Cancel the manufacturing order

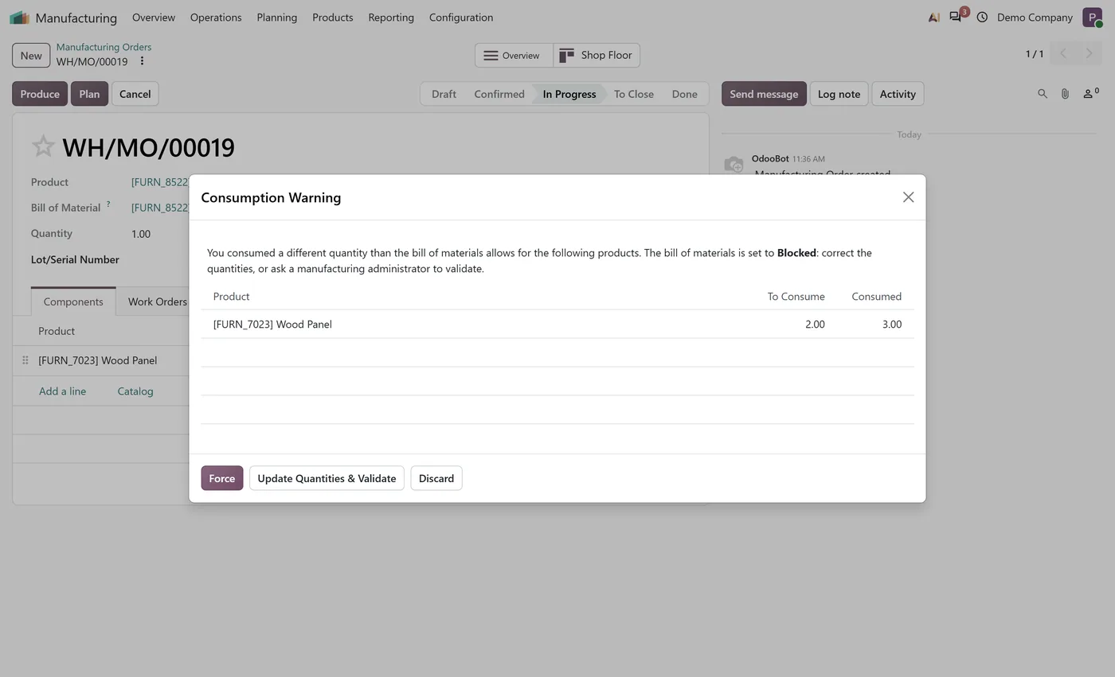click(135, 94)
